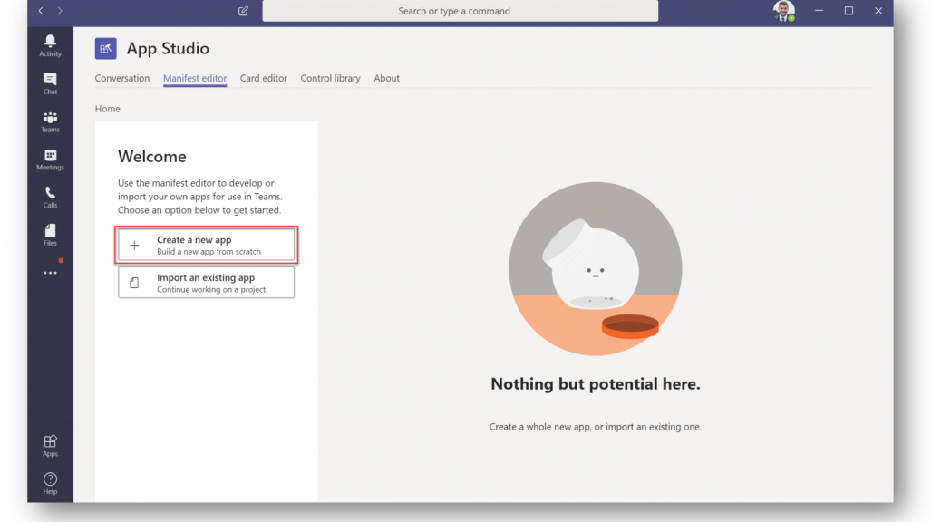Open the Calls section

[51, 198]
